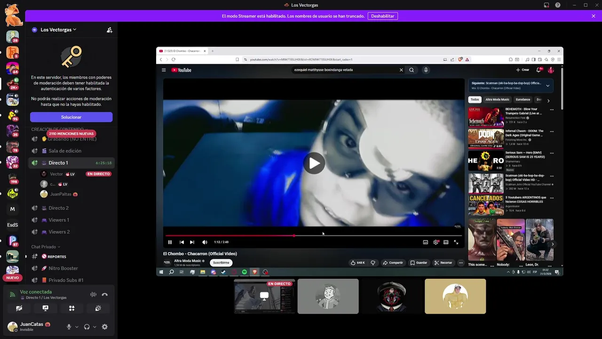602x339 pixels.
Task: Click the 'Solucionar' button
Action: [x=71, y=117]
